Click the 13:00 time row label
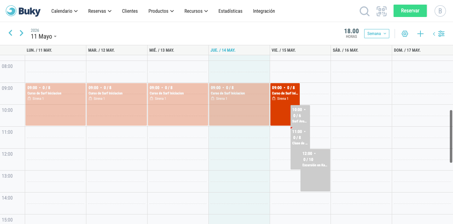 pos(7,176)
